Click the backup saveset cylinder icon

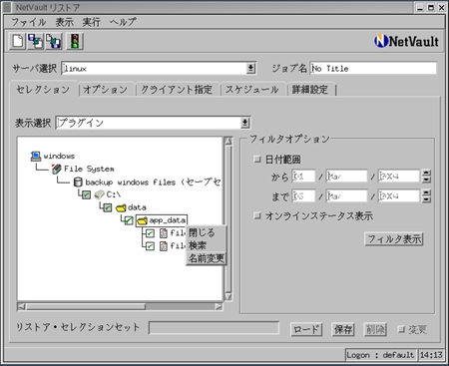tap(78, 182)
